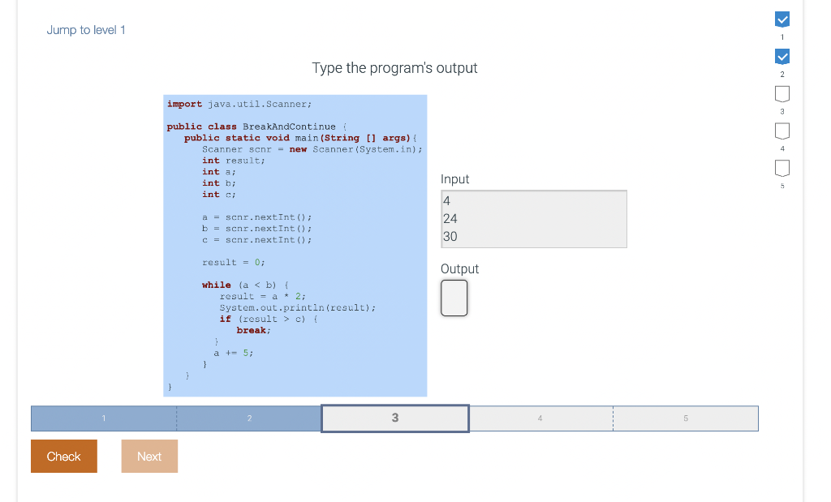Select segment 4 in the level progress bar
Screen dimensions: 831x502
[x=540, y=418]
